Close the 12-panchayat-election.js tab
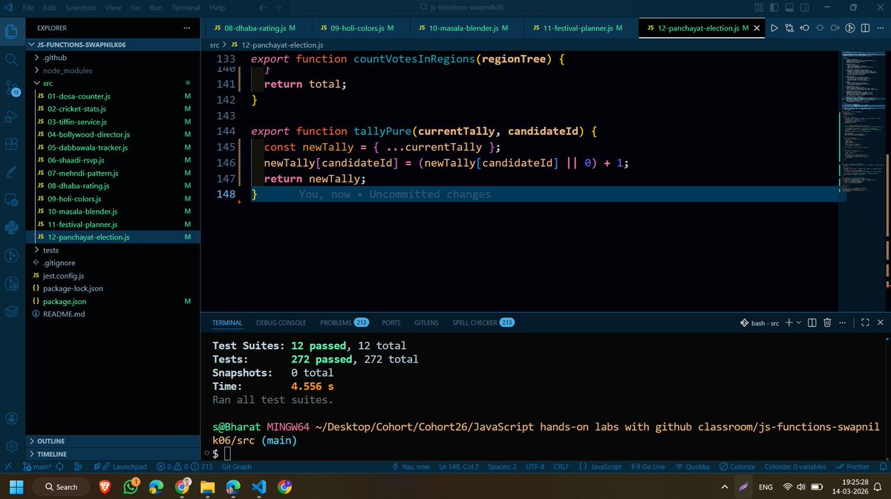The width and height of the screenshot is (891, 499). click(757, 28)
